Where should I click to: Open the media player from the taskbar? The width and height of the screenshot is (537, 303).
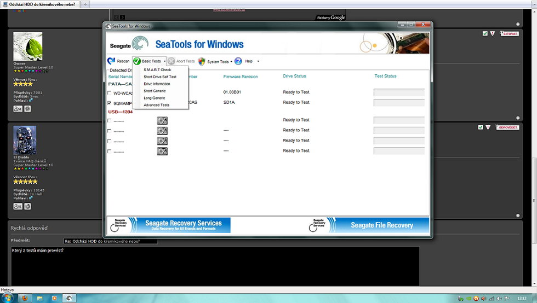54,298
